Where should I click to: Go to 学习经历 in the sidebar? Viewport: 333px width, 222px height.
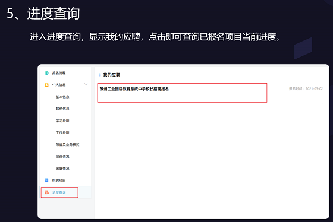point(62,120)
